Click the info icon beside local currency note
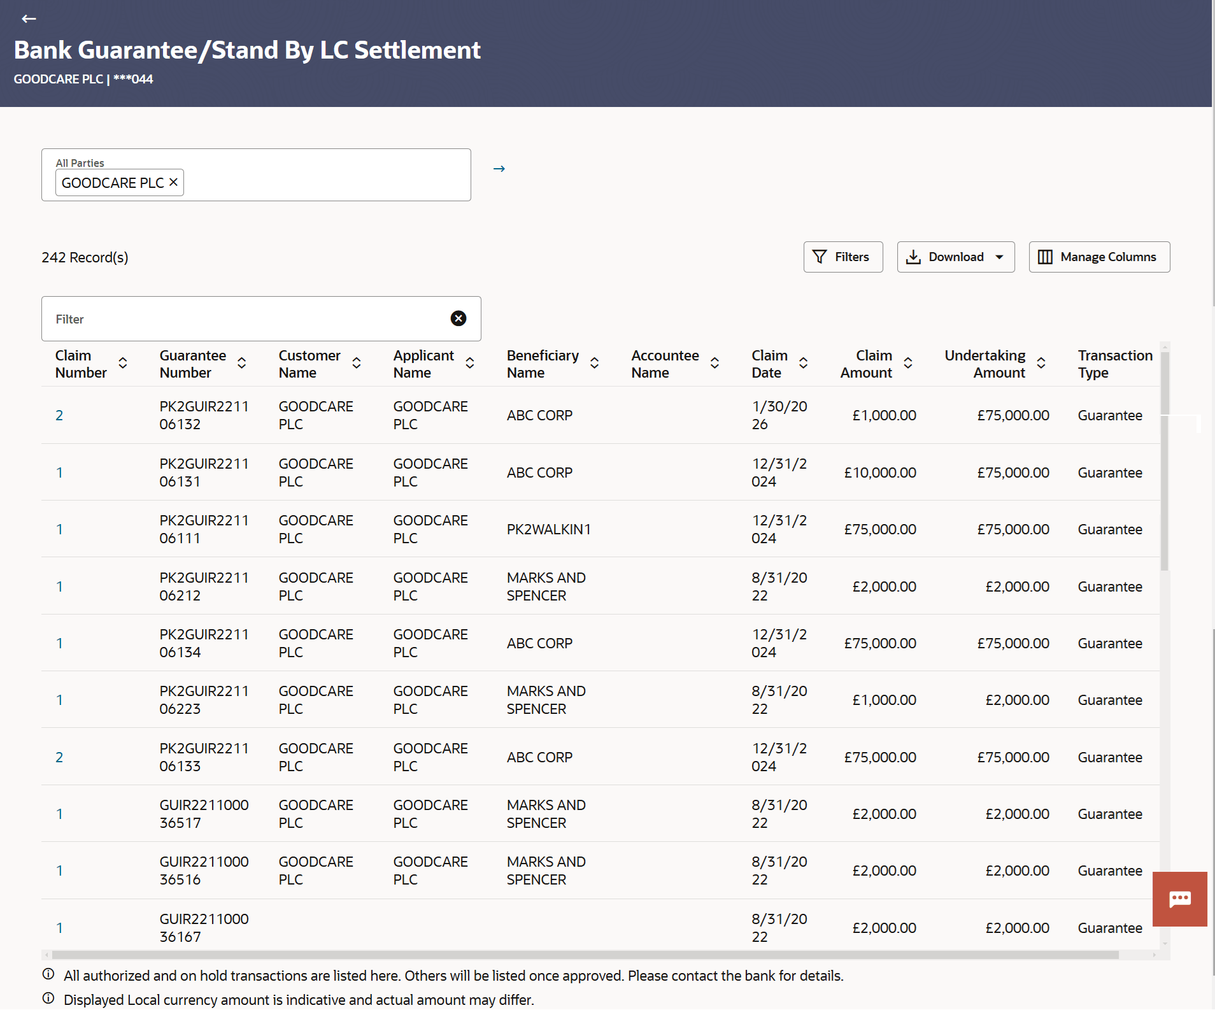 [48, 999]
